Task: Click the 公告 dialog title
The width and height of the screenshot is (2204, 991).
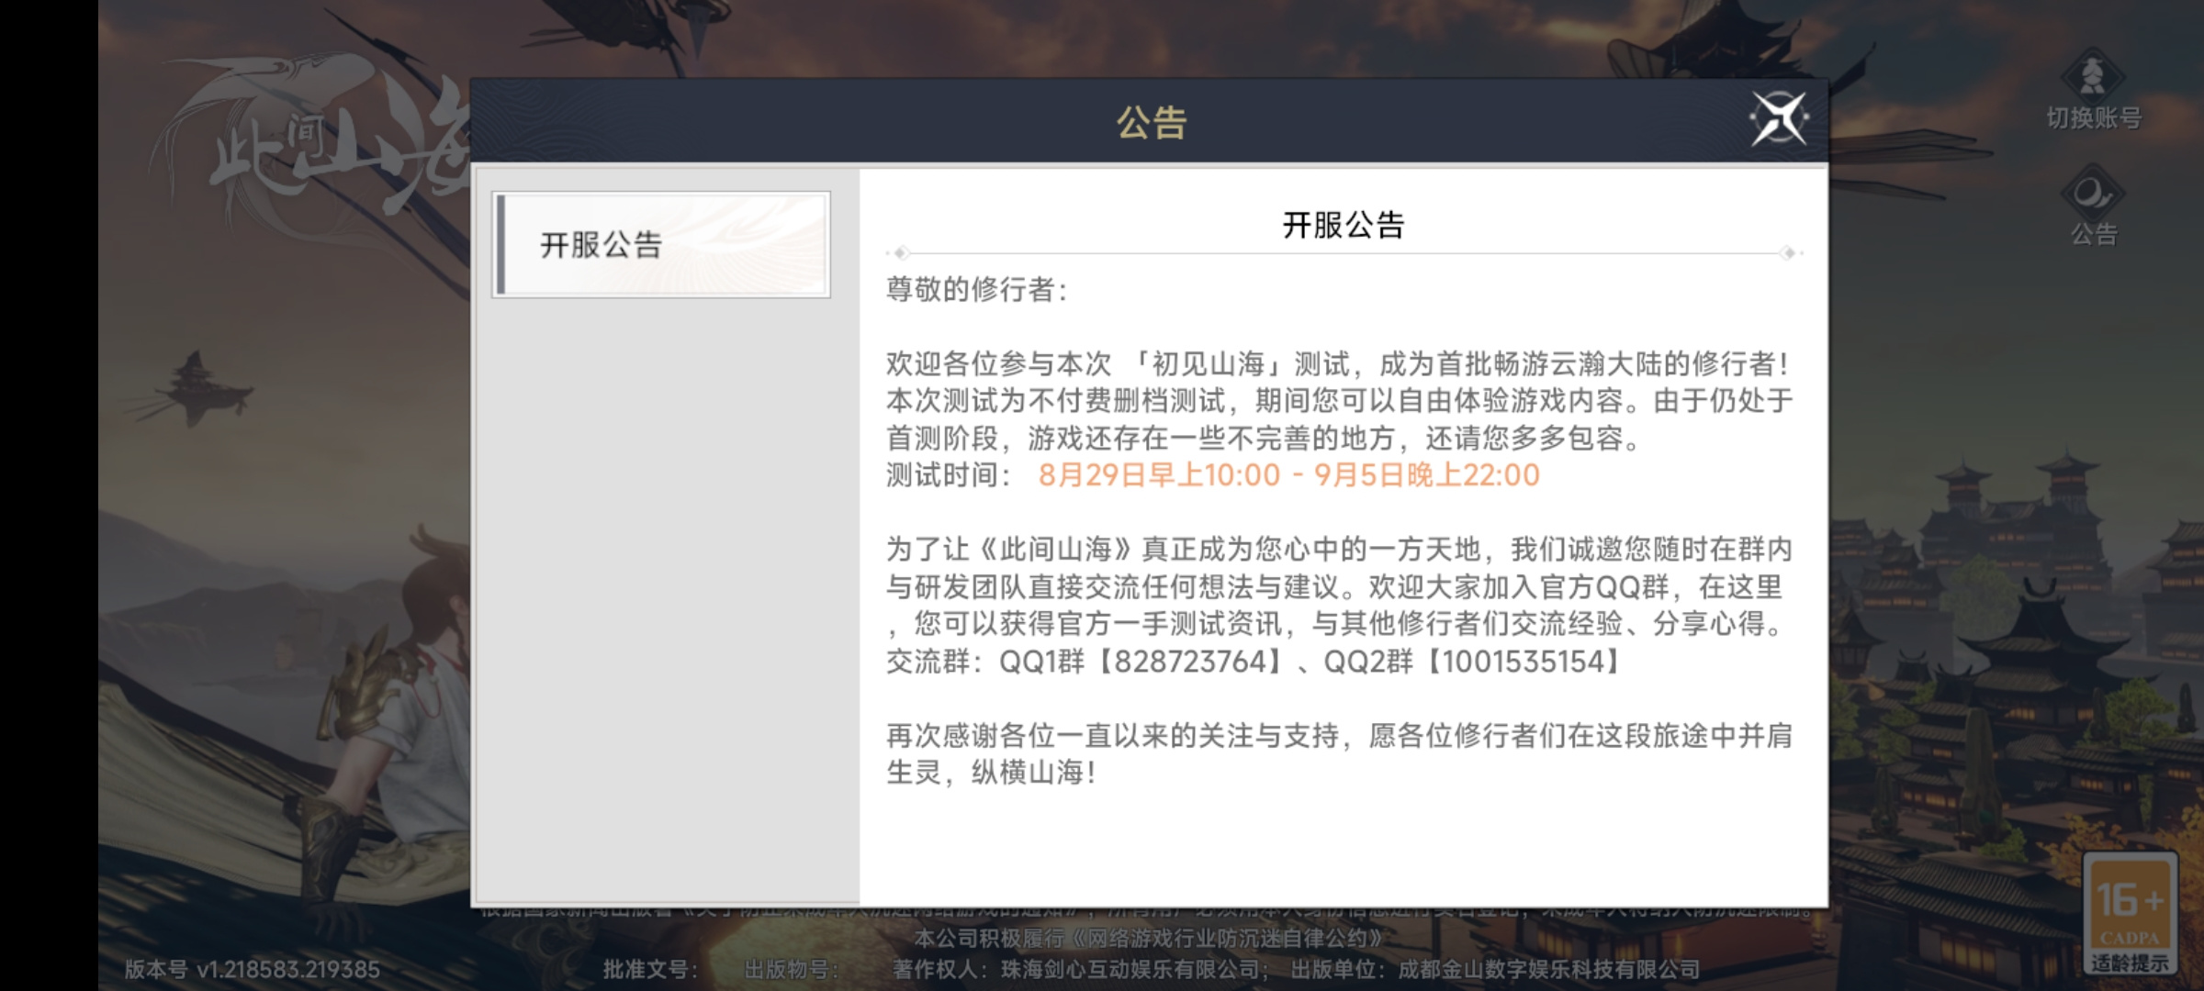Action: [1152, 122]
